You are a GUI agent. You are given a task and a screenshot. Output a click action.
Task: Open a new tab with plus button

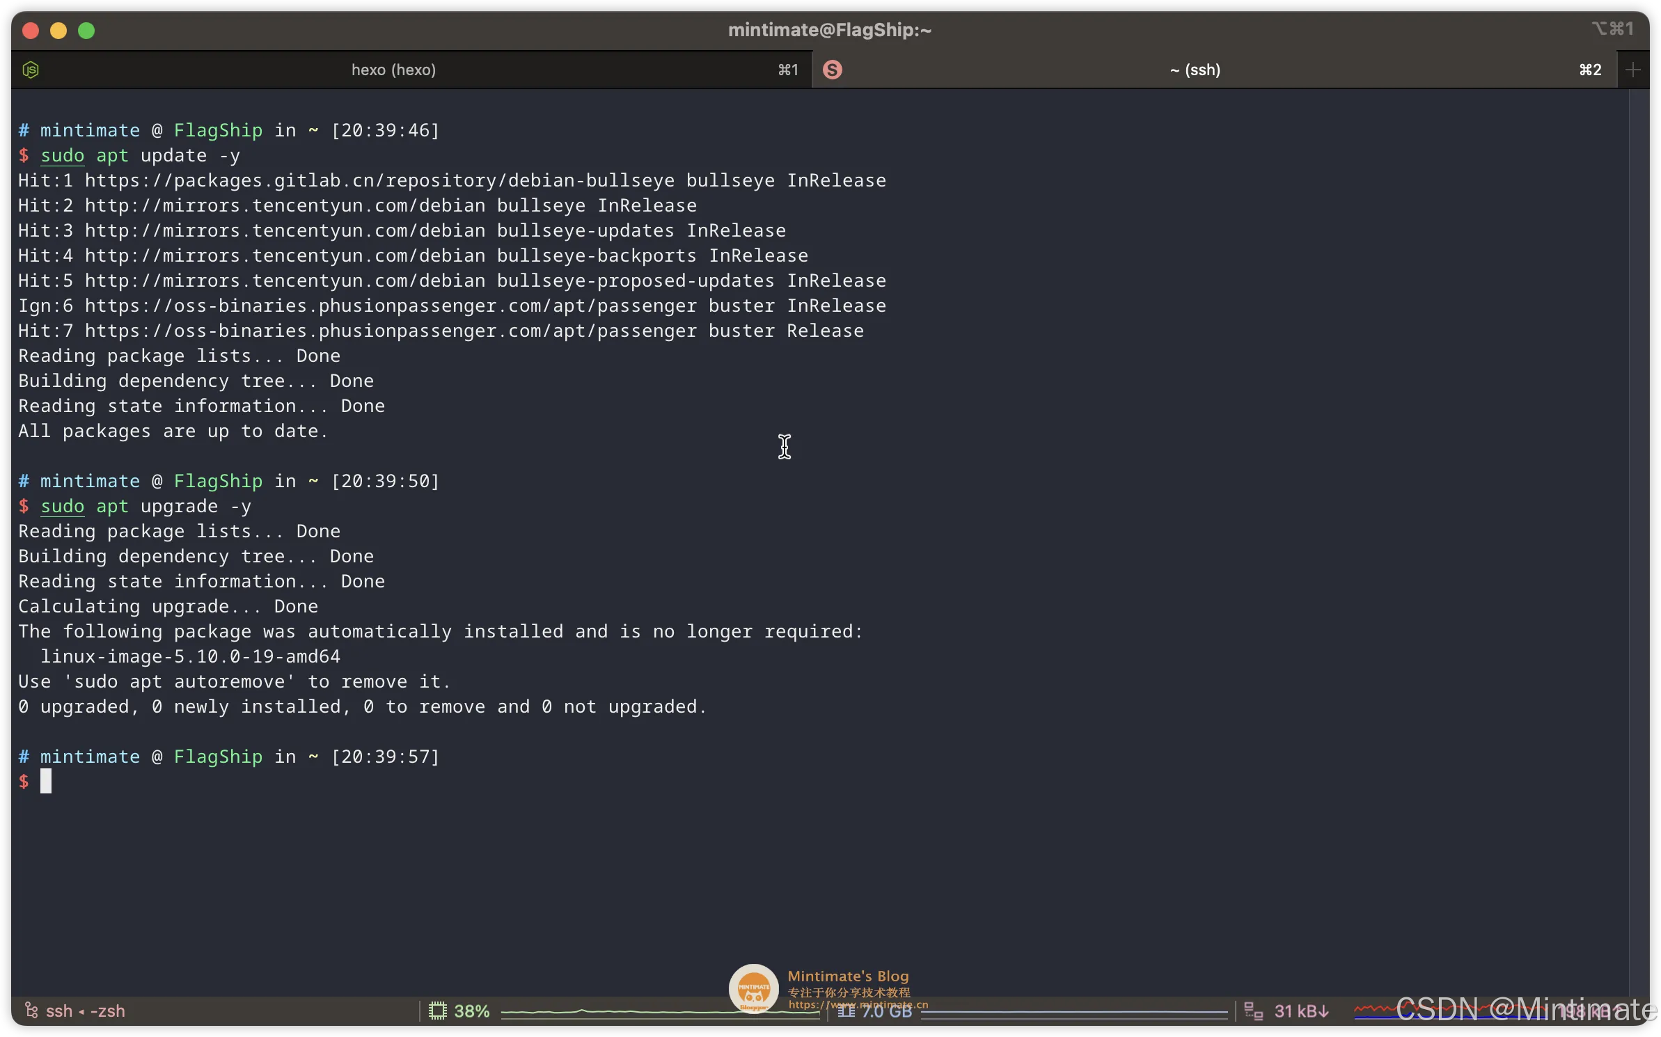coord(1632,70)
